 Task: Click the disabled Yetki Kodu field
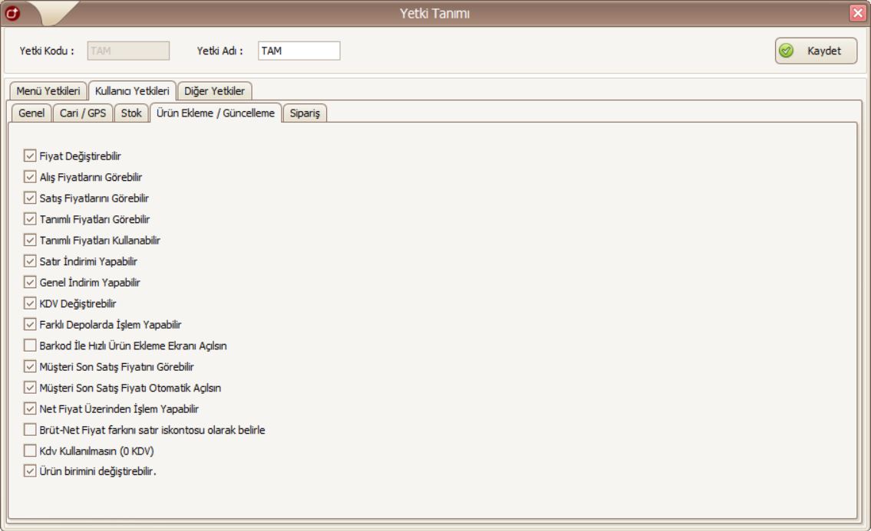pyautogui.click(x=127, y=51)
